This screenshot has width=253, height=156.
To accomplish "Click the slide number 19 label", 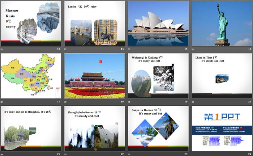I will click(186, 101).
